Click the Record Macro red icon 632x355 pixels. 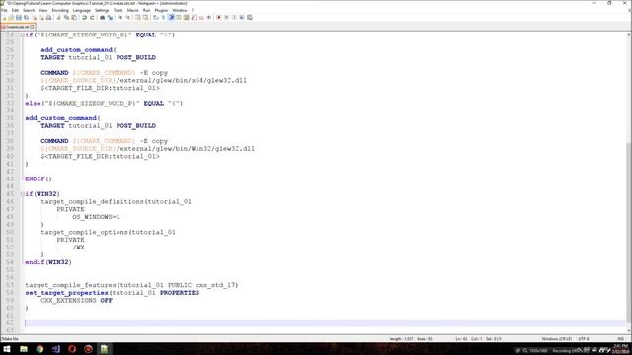219,18
